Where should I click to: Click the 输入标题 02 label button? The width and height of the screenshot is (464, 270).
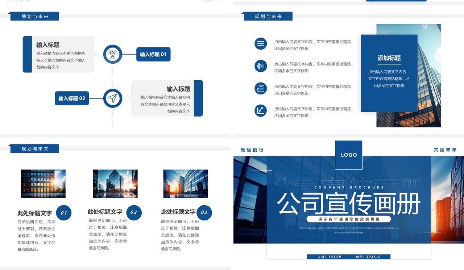(x=72, y=98)
